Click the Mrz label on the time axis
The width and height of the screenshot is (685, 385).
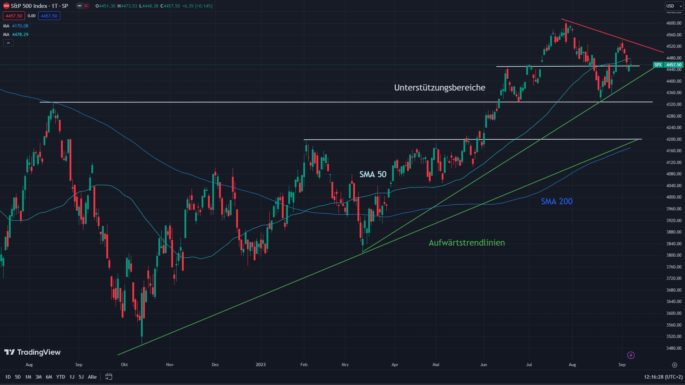[345, 365]
